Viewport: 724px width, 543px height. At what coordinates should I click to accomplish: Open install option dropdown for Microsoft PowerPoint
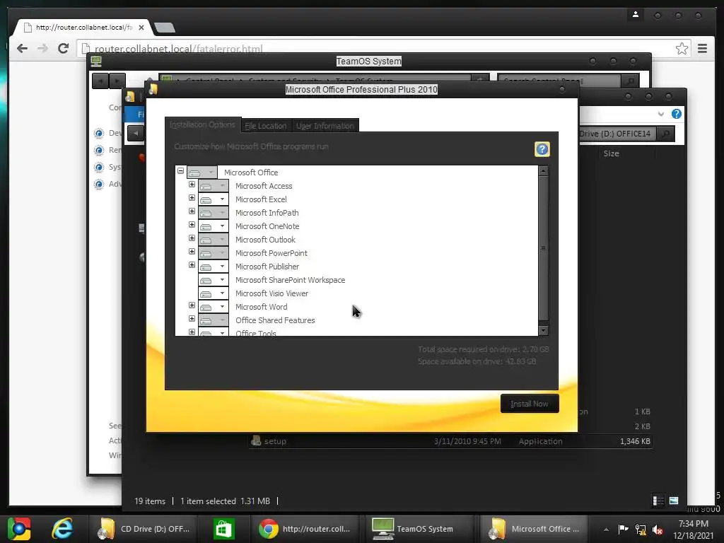214,253
